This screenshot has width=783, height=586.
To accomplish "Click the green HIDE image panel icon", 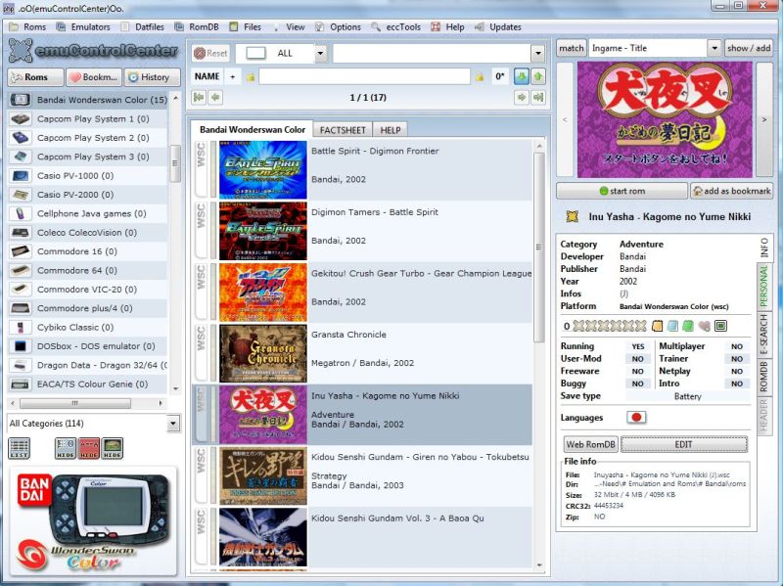I will [113, 448].
